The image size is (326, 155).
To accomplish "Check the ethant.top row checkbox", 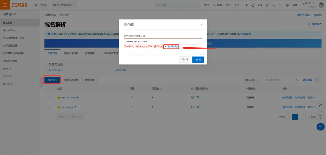I will point(50,107).
